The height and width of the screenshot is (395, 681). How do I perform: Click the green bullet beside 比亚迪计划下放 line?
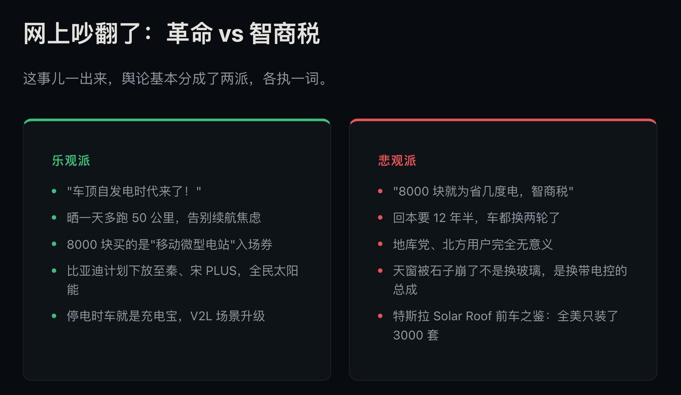(54, 270)
